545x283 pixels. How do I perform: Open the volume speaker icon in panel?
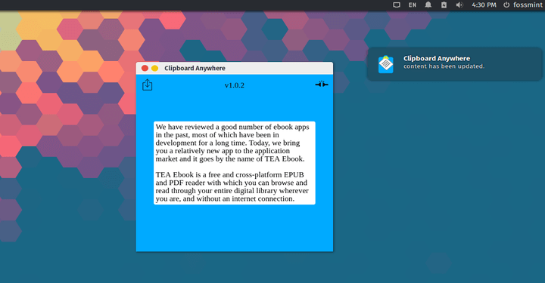click(x=459, y=5)
